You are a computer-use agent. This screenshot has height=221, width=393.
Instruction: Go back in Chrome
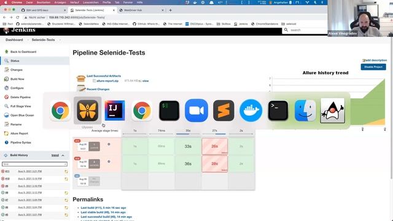click(x=4, y=17)
